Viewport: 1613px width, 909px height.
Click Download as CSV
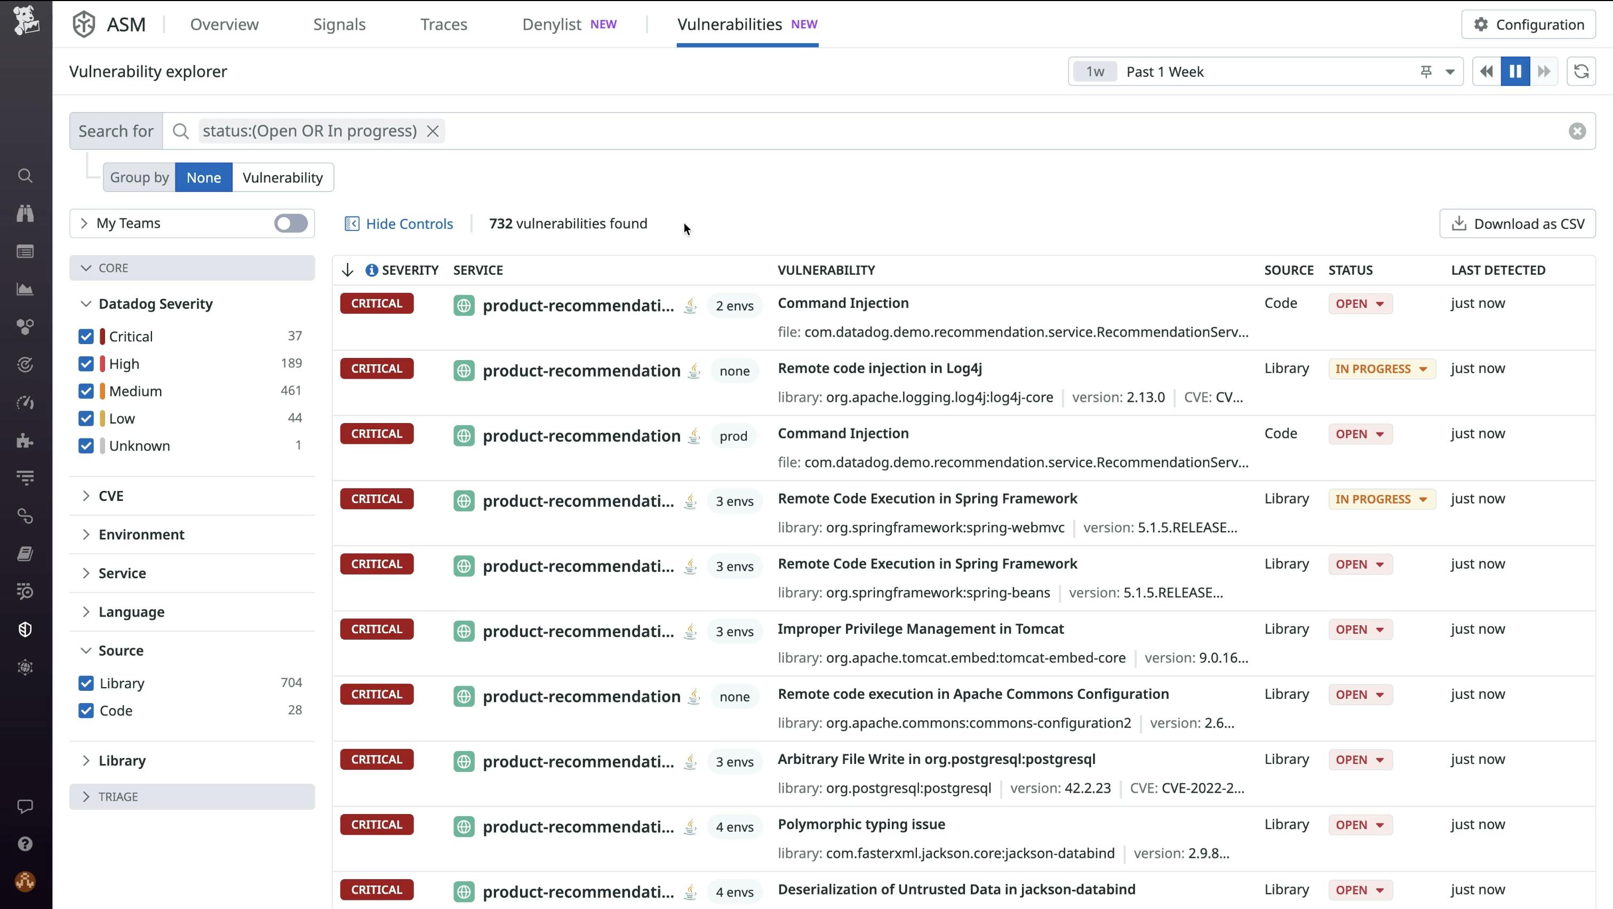(x=1517, y=224)
